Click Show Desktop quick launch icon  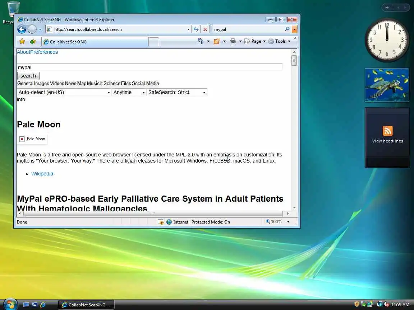[26, 305]
